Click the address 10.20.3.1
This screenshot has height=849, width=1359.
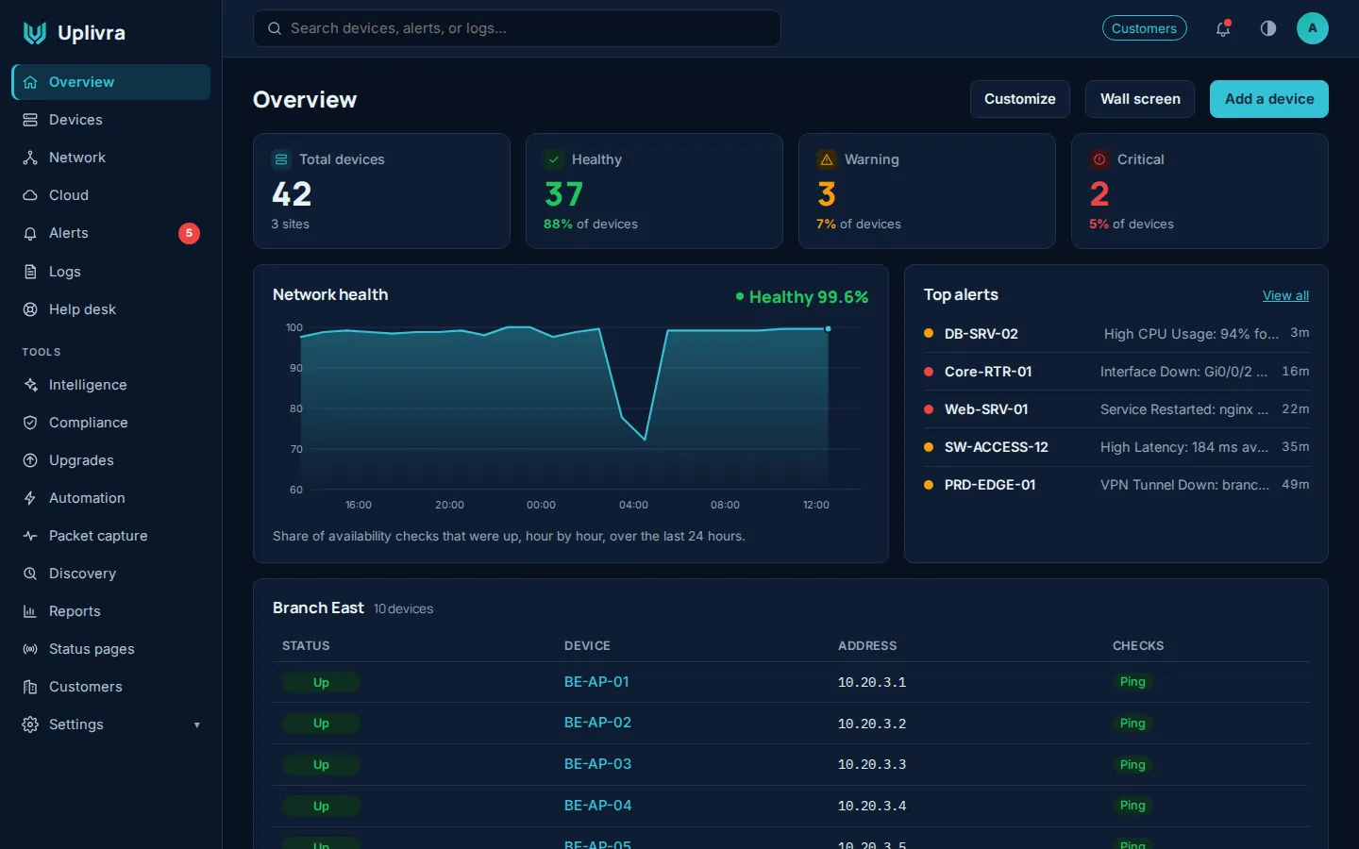872,682
